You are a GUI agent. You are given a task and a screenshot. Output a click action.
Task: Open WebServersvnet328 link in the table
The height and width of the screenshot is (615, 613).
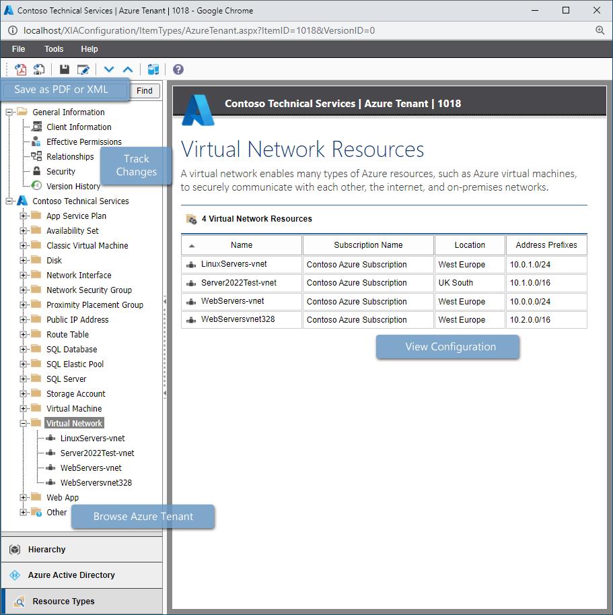coord(238,319)
